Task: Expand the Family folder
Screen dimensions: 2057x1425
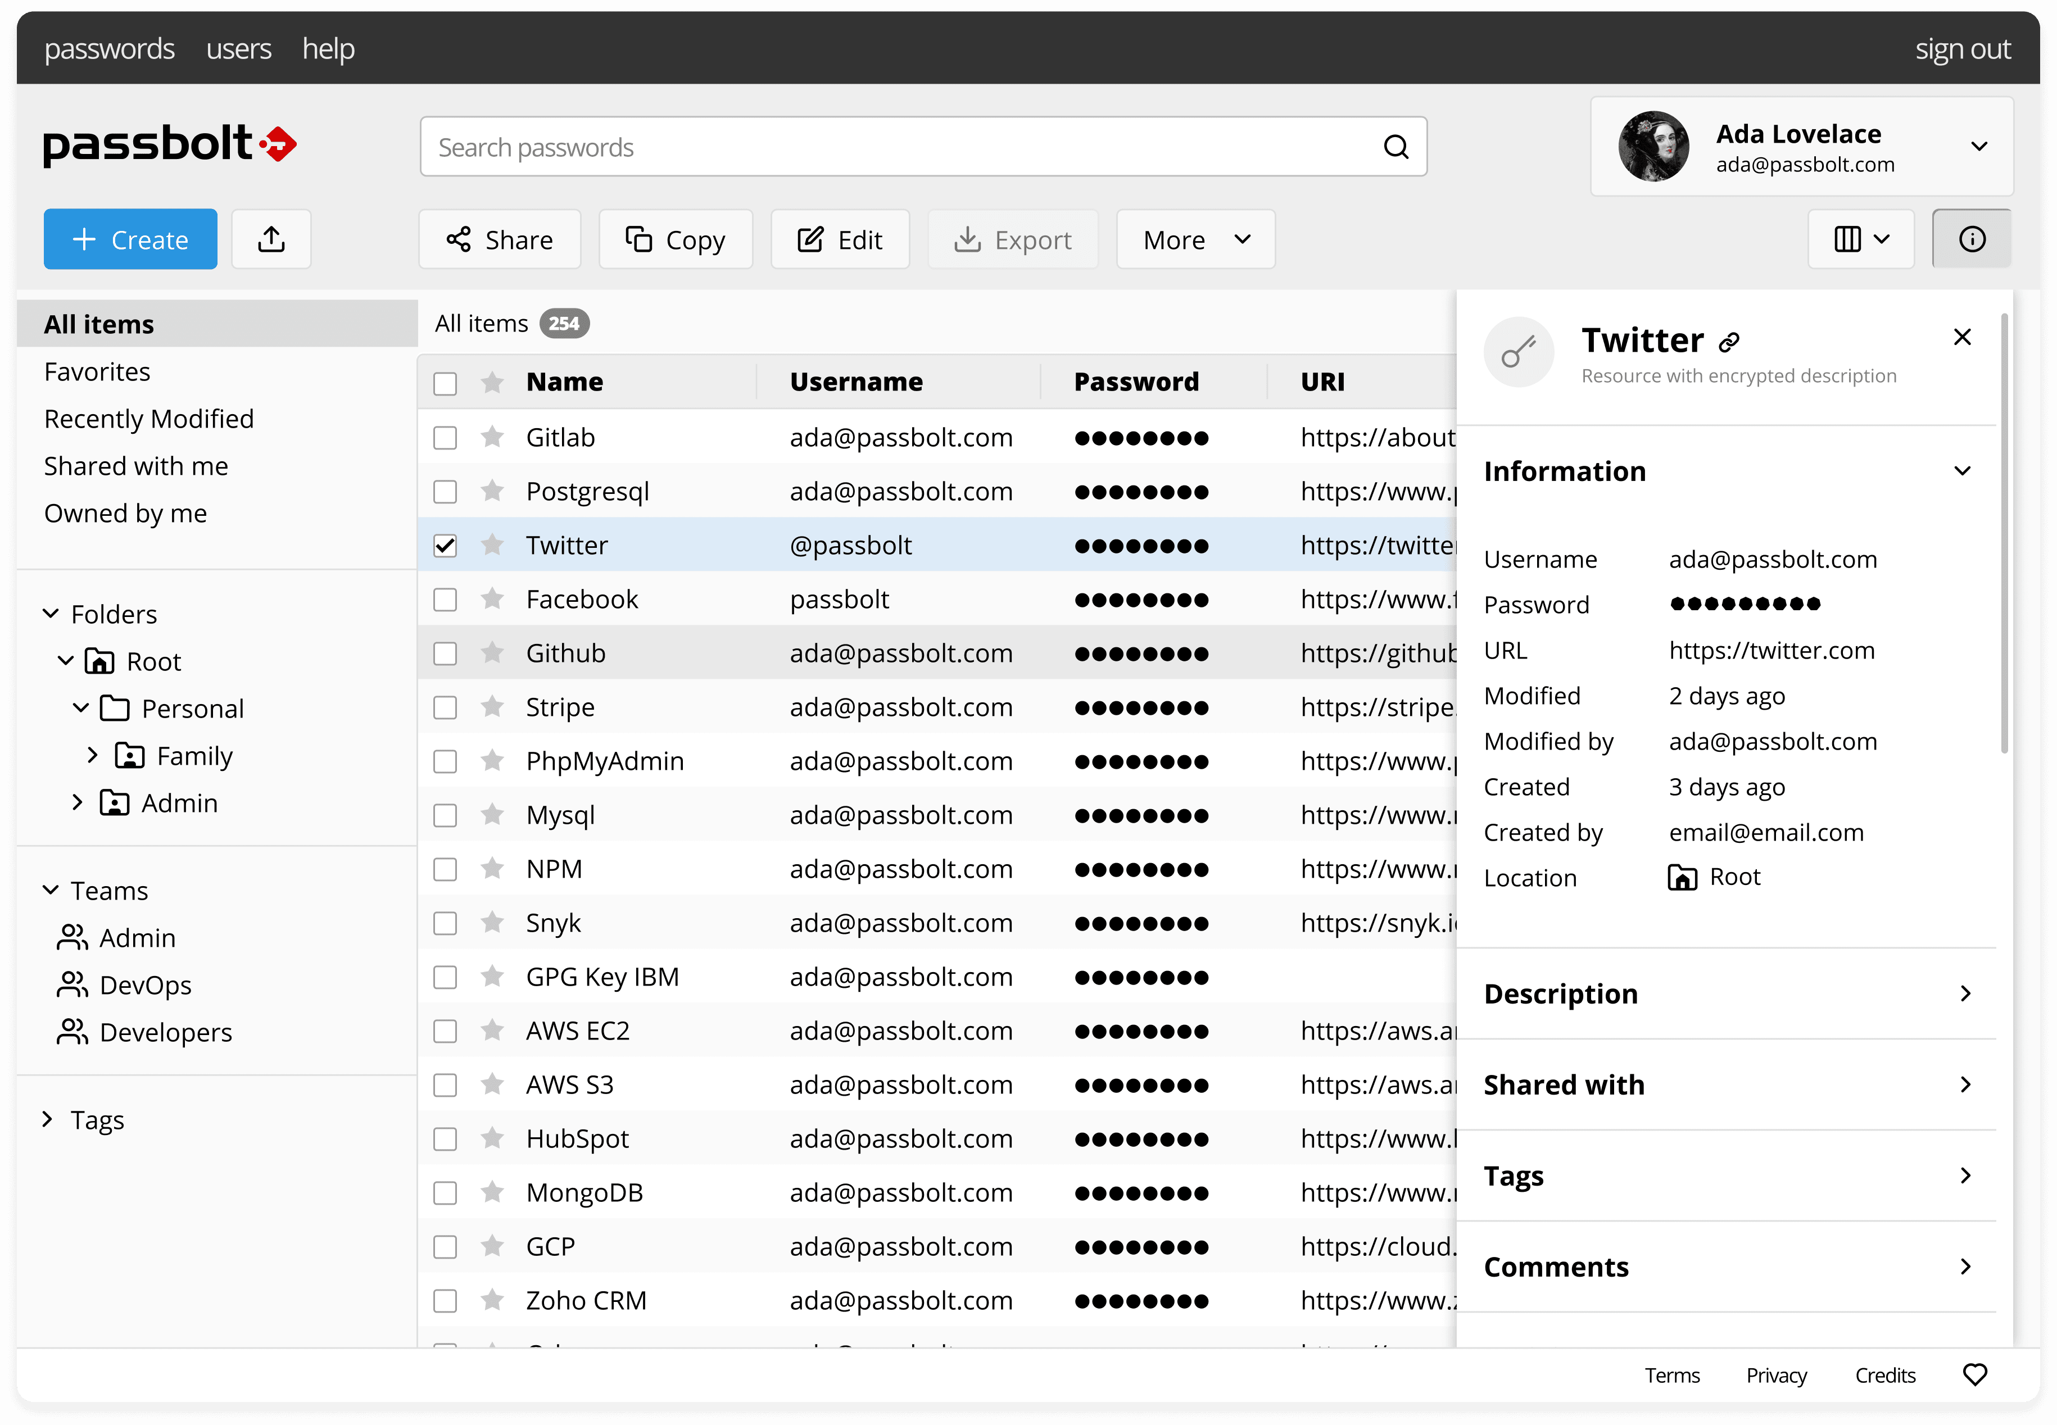Action: point(93,755)
